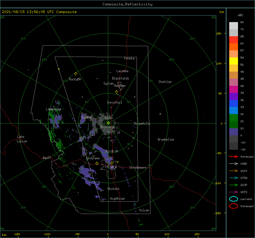Click the Lake Louise label
The image size is (255, 238).
[22, 139]
